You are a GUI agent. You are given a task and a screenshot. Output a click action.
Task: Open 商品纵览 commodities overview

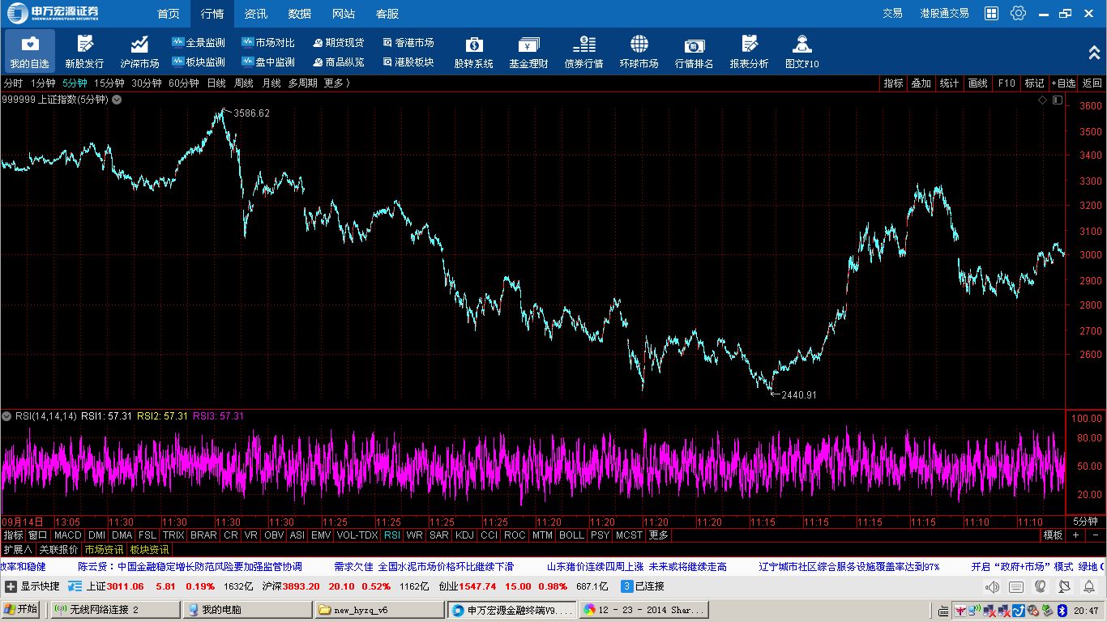click(339, 62)
